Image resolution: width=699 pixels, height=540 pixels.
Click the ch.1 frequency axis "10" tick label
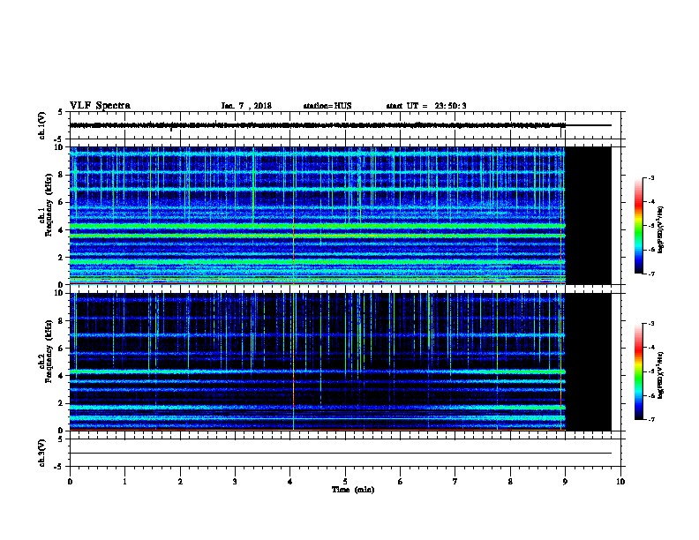(x=60, y=147)
